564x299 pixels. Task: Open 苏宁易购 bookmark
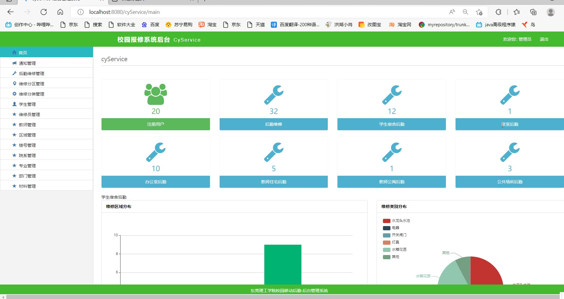pos(179,25)
